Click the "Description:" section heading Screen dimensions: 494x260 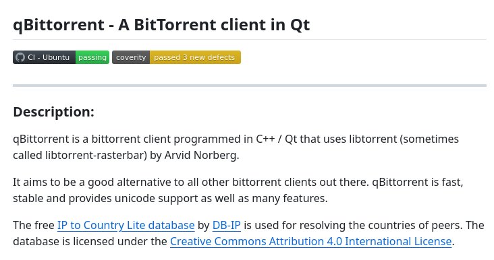coord(53,112)
